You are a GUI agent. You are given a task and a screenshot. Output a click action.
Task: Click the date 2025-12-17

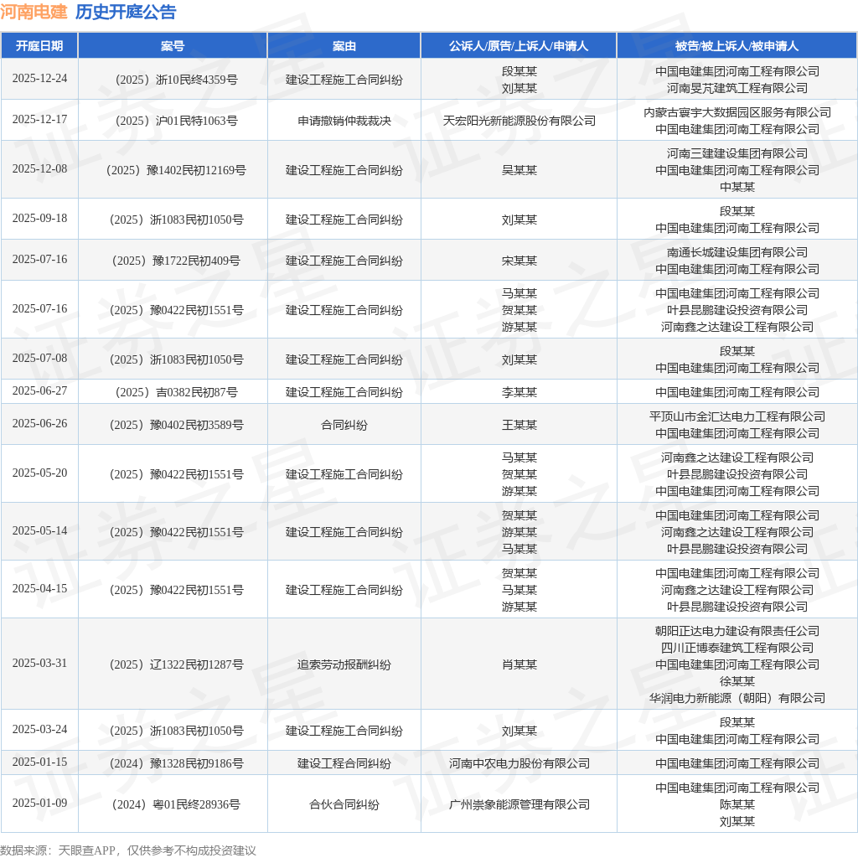[39, 119]
